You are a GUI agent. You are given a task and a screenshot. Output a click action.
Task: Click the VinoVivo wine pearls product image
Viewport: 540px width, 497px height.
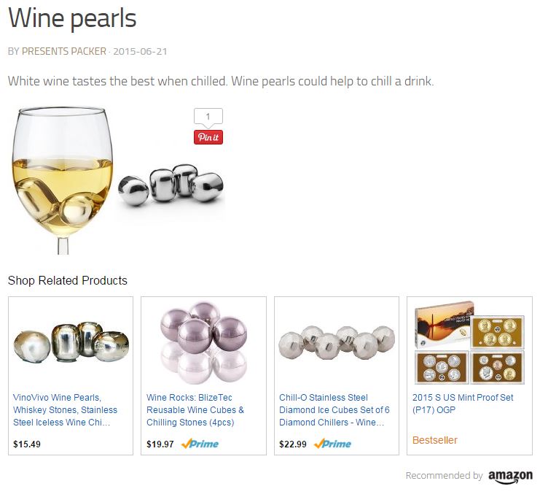click(71, 342)
